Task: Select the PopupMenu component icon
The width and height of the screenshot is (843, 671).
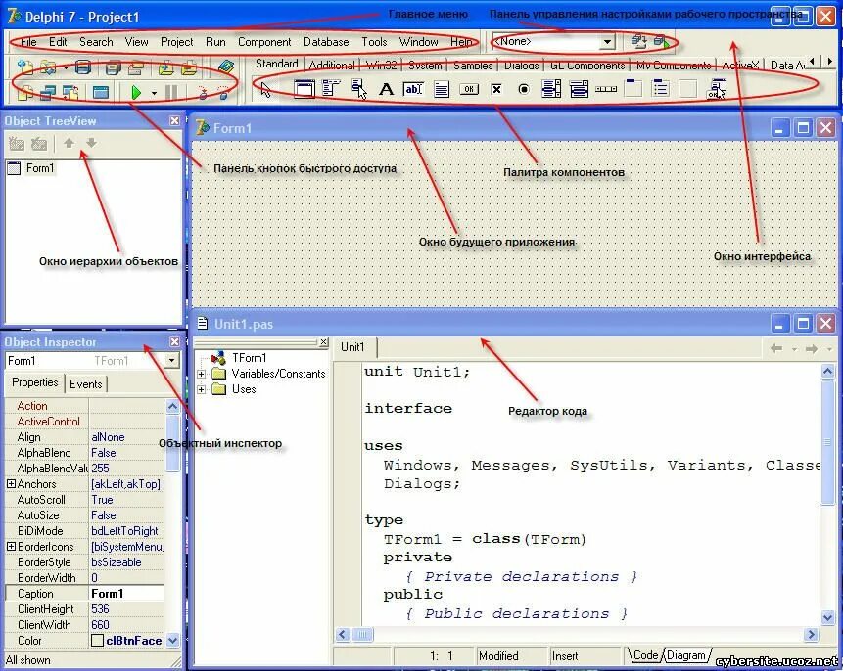Action: pos(358,89)
